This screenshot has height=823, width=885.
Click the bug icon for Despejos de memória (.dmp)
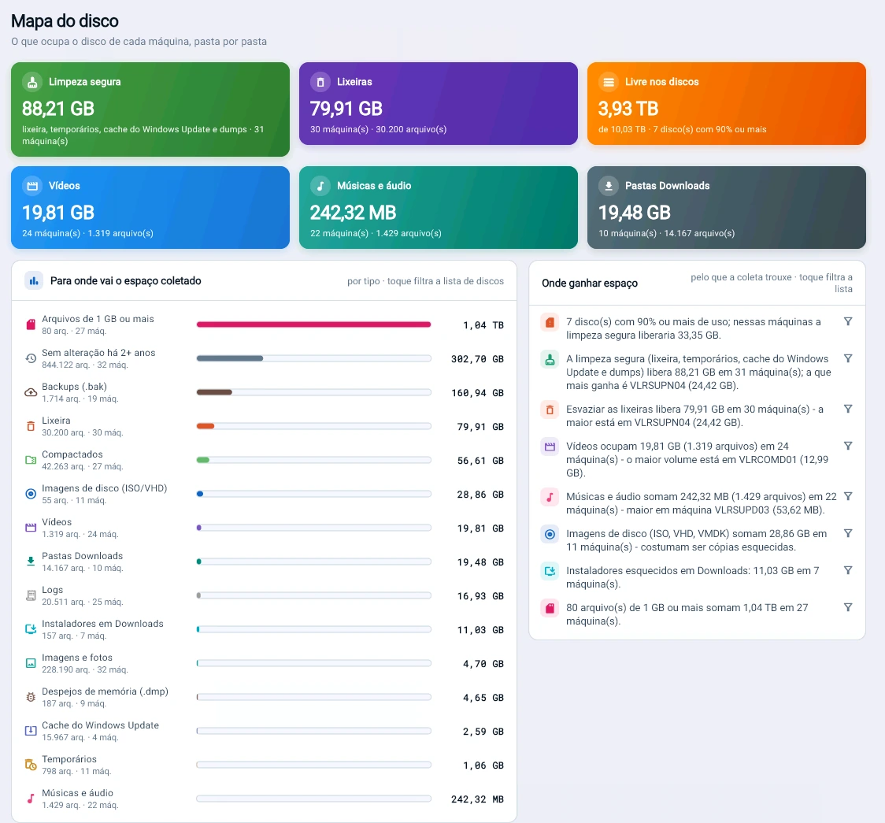click(x=31, y=697)
